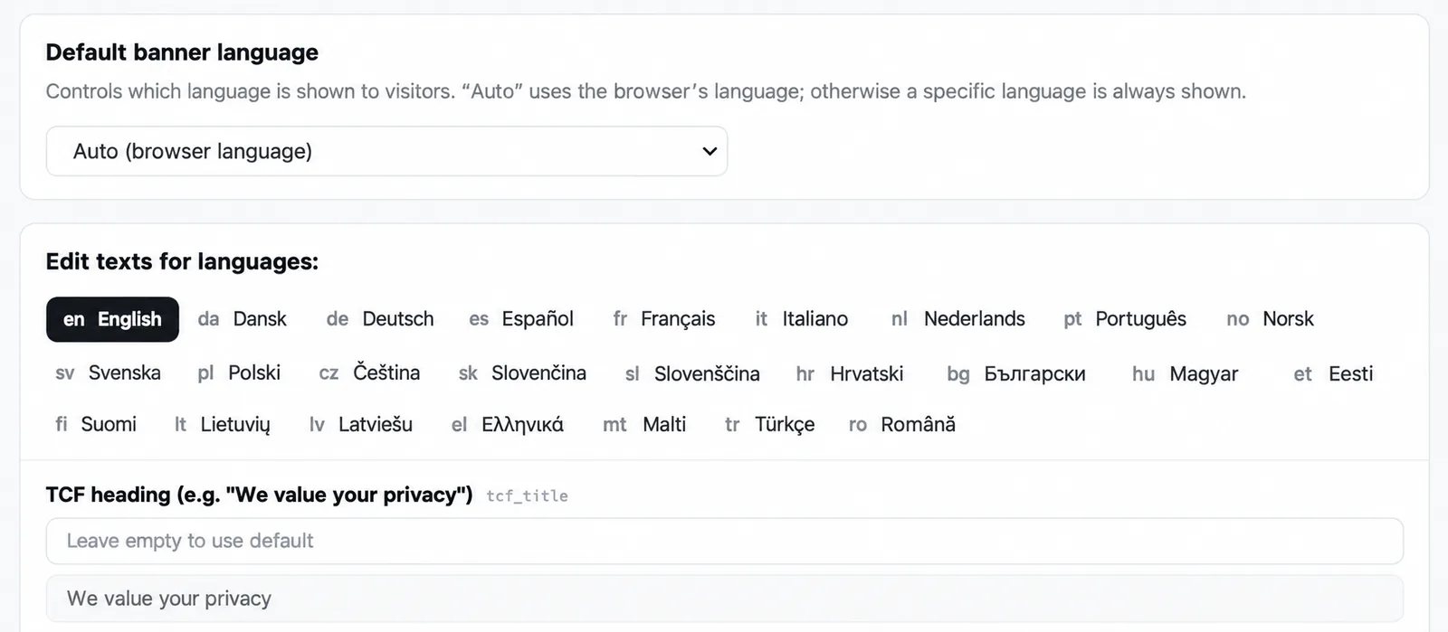Select the Ελληνικά language tab
Screen dimensions: 1448x632
[507, 424]
